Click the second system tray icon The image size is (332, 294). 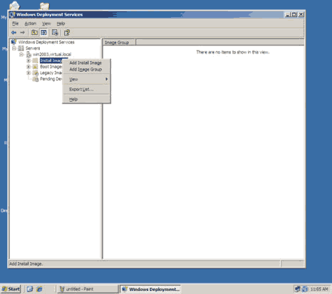coord(305,289)
